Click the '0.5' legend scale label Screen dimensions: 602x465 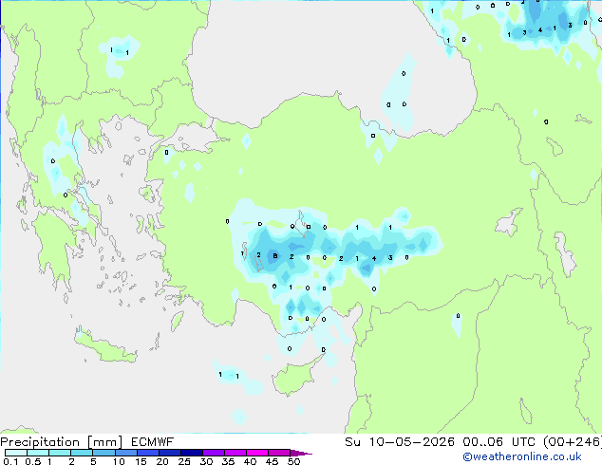(x=33, y=461)
